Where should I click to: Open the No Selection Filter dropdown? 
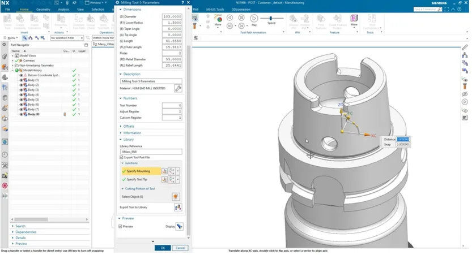67,38
